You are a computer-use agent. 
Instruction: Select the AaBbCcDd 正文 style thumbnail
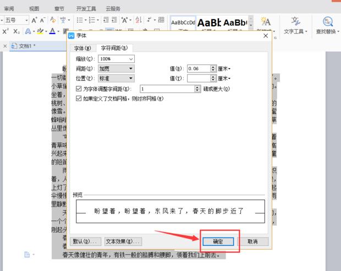tap(183, 22)
